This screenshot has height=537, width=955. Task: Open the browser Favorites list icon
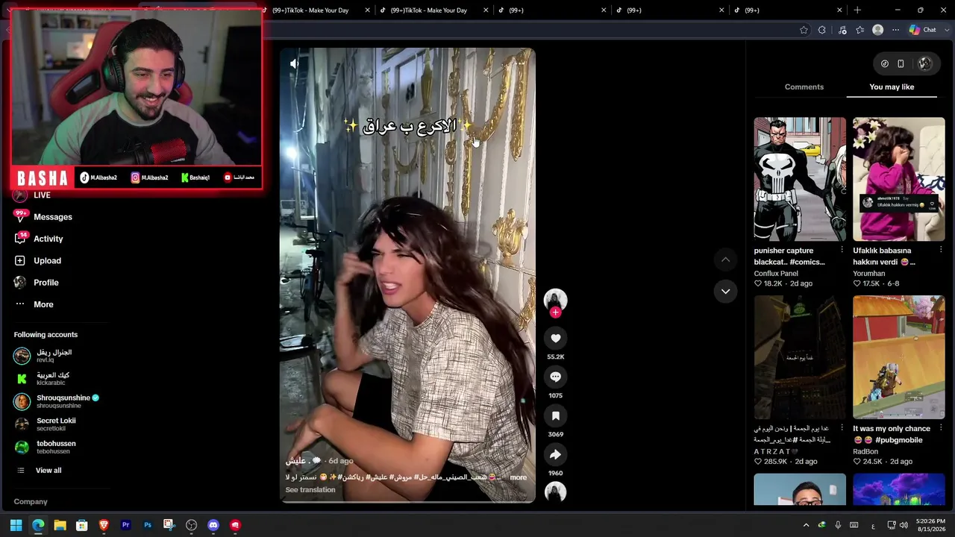[x=860, y=30]
